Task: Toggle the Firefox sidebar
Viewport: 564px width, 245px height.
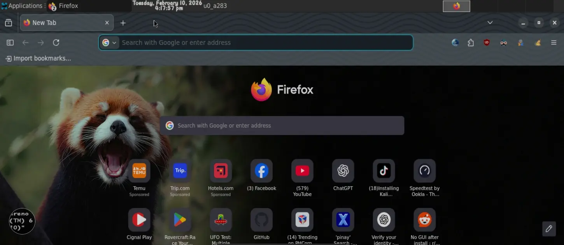Action: point(10,43)
